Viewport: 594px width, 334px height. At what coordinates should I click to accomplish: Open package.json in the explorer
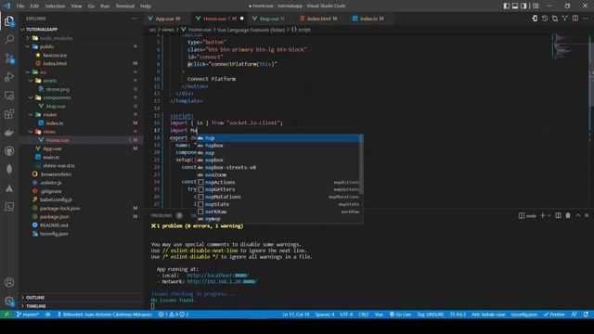point(54,216)
